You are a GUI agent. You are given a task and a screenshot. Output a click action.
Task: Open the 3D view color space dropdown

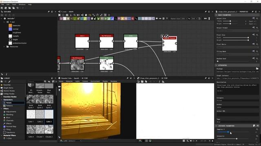click(x=72, y=141)
